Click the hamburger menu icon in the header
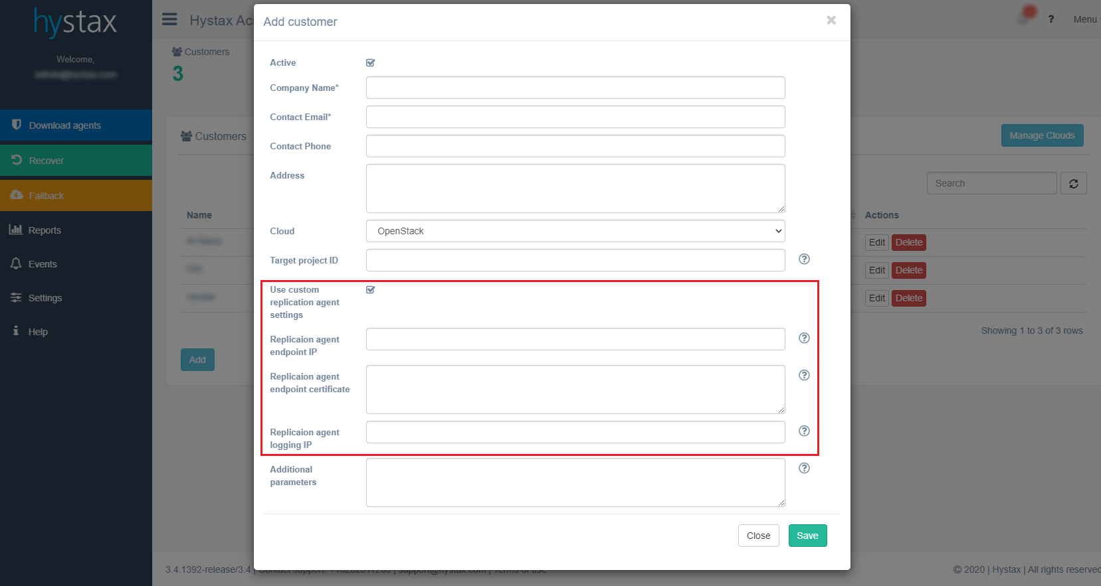1101x586 pixels. (x=169, y=19)
